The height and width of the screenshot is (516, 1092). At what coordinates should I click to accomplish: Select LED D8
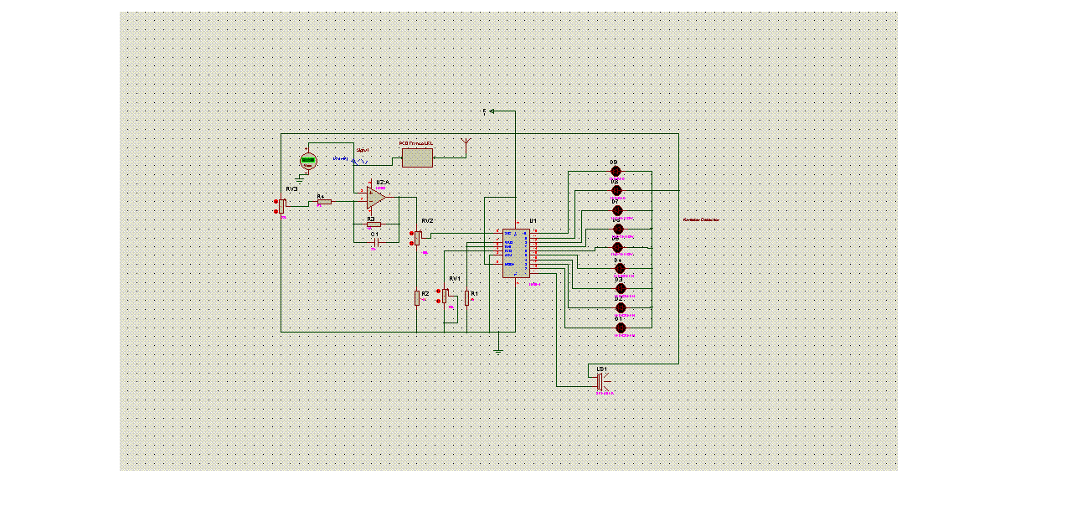[616, 190]
